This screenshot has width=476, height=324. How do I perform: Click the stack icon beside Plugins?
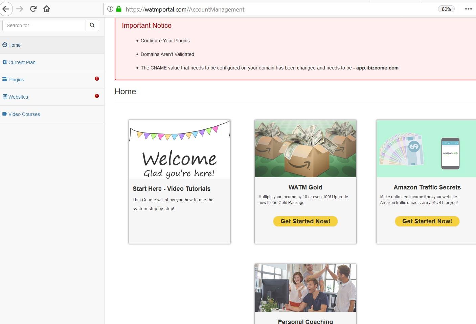point(5,79)
